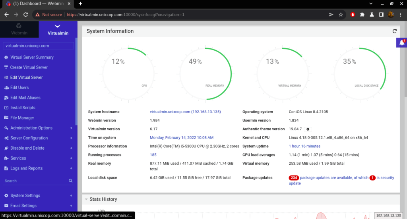
Task: Click the Edit Mail Aliases icon
Action: click(6, 98)
